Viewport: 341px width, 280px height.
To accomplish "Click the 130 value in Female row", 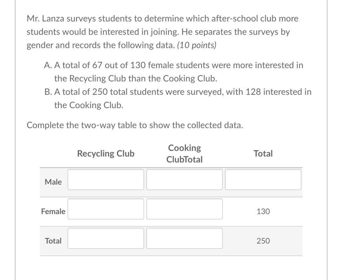I will pos(263,211).
